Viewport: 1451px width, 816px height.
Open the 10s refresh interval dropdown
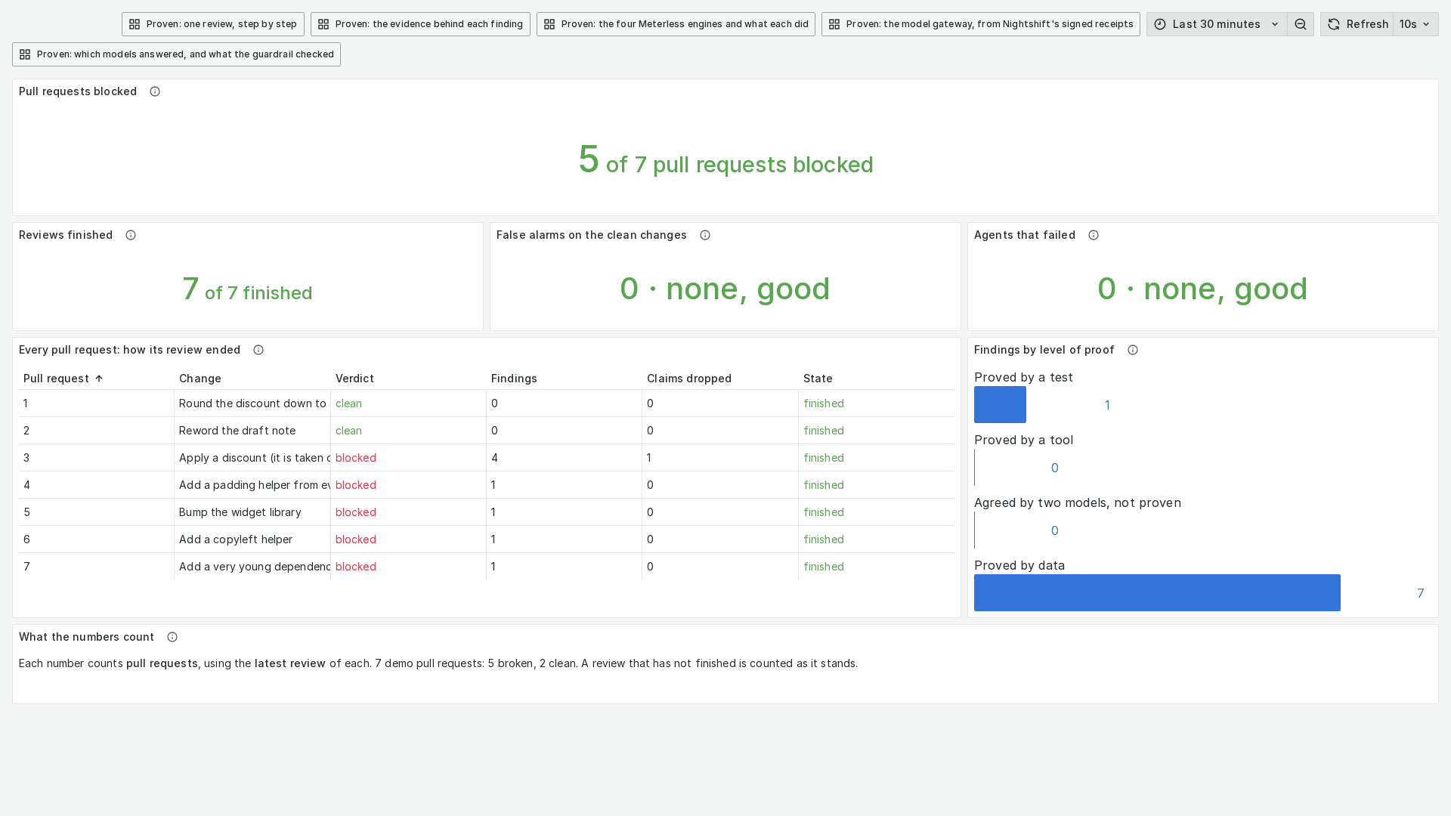pos(1415,24)
